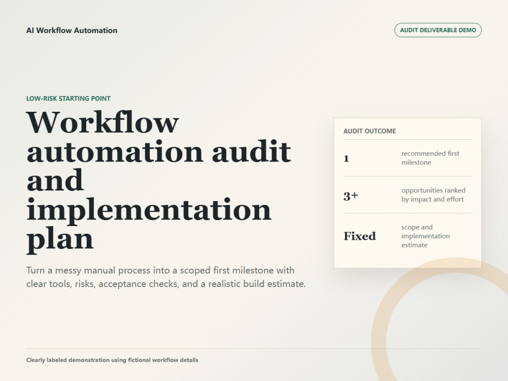This screenshot has width=508, height=381.
Task: Select 'scope and implementation estimate' text
Action: [x=425, y=236]
